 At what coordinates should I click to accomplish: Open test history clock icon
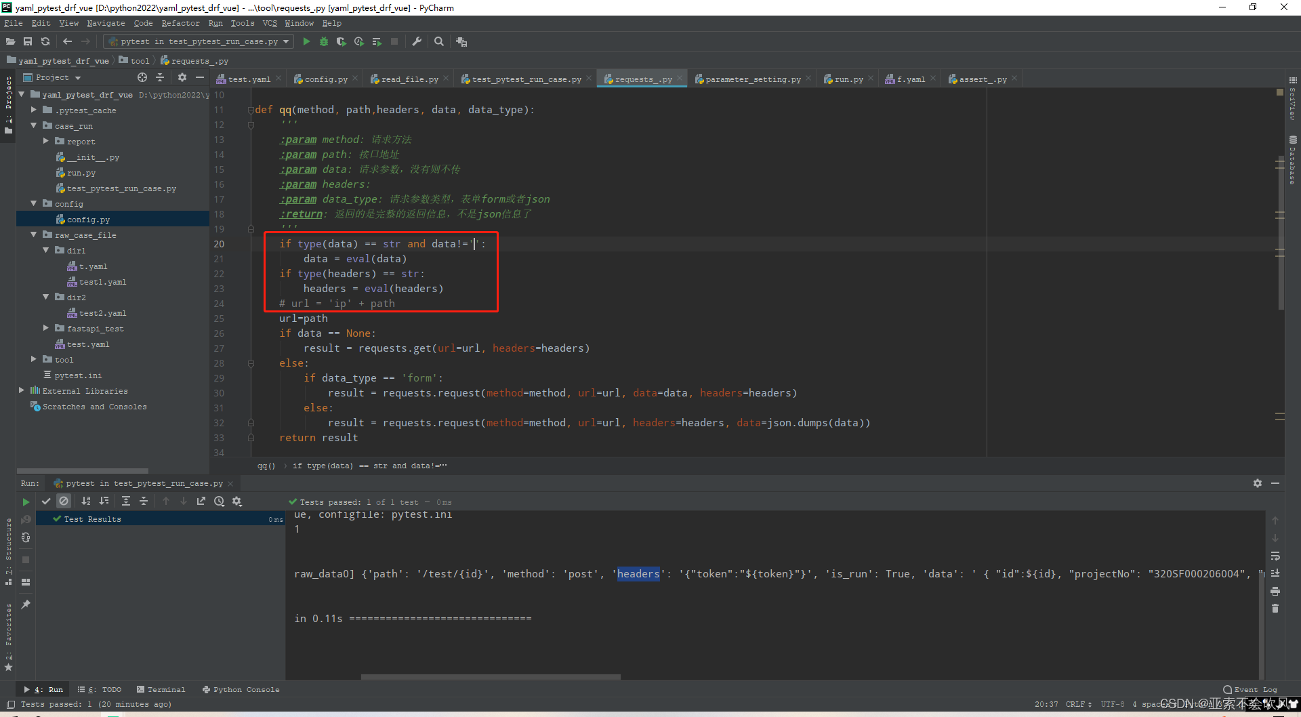point(219,501)
